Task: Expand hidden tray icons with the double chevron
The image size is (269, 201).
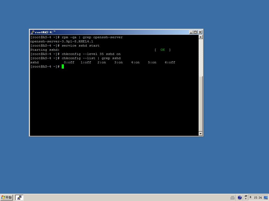Action: tap(250, 197)
